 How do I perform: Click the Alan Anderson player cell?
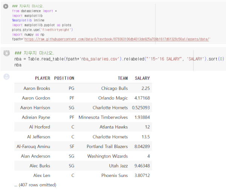[x=35, y=156]
